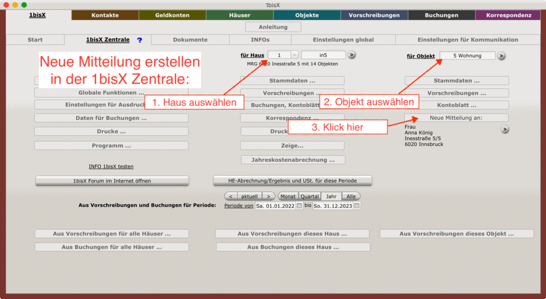Open Jahreskostenabrechnung ... button
Screen dimensions: 546x299
(x=293, y=160)
